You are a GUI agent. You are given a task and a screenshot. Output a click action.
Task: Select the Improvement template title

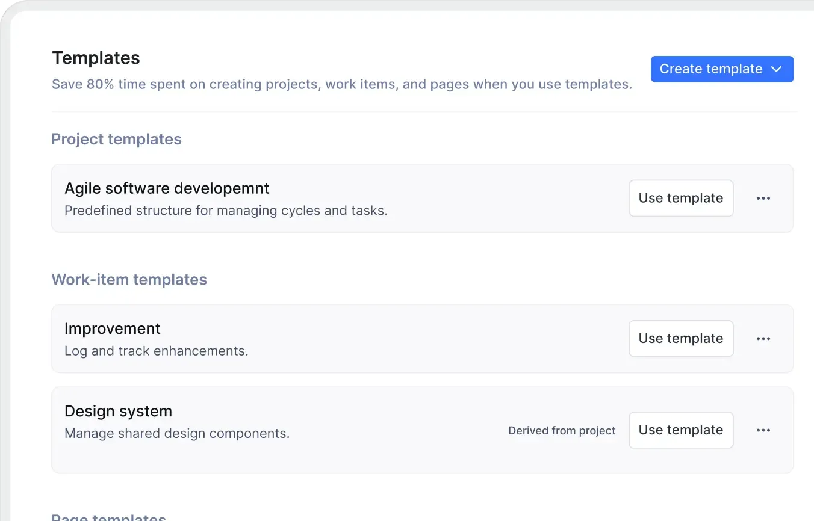tap(113, 328)
